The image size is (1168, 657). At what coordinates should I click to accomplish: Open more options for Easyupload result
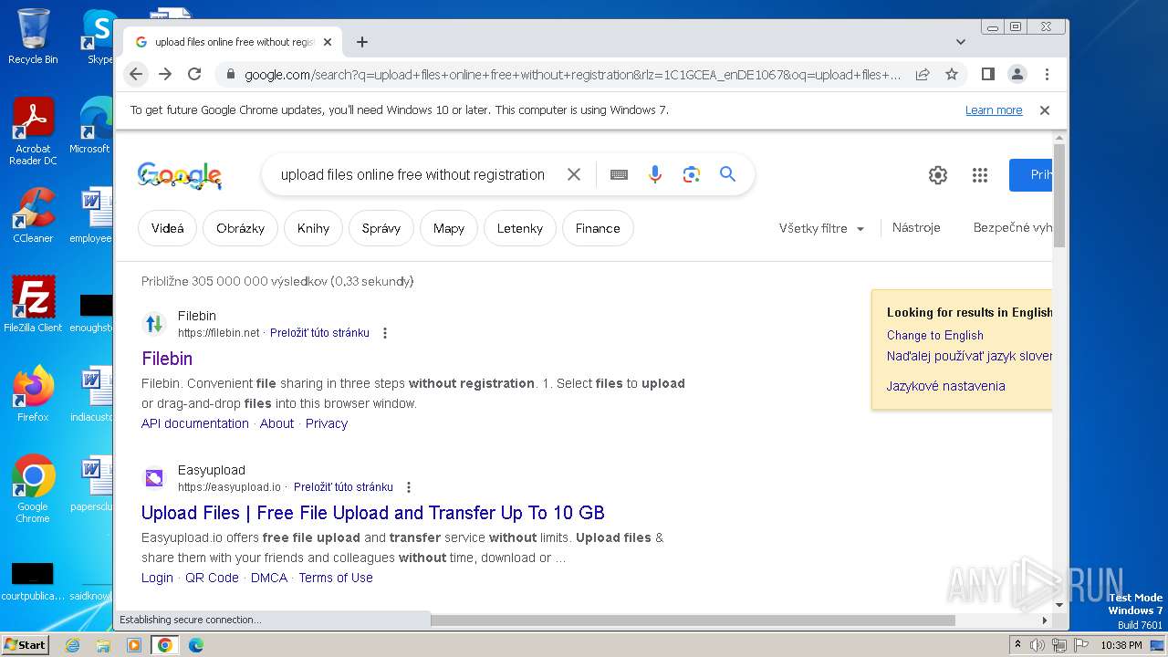409,487
